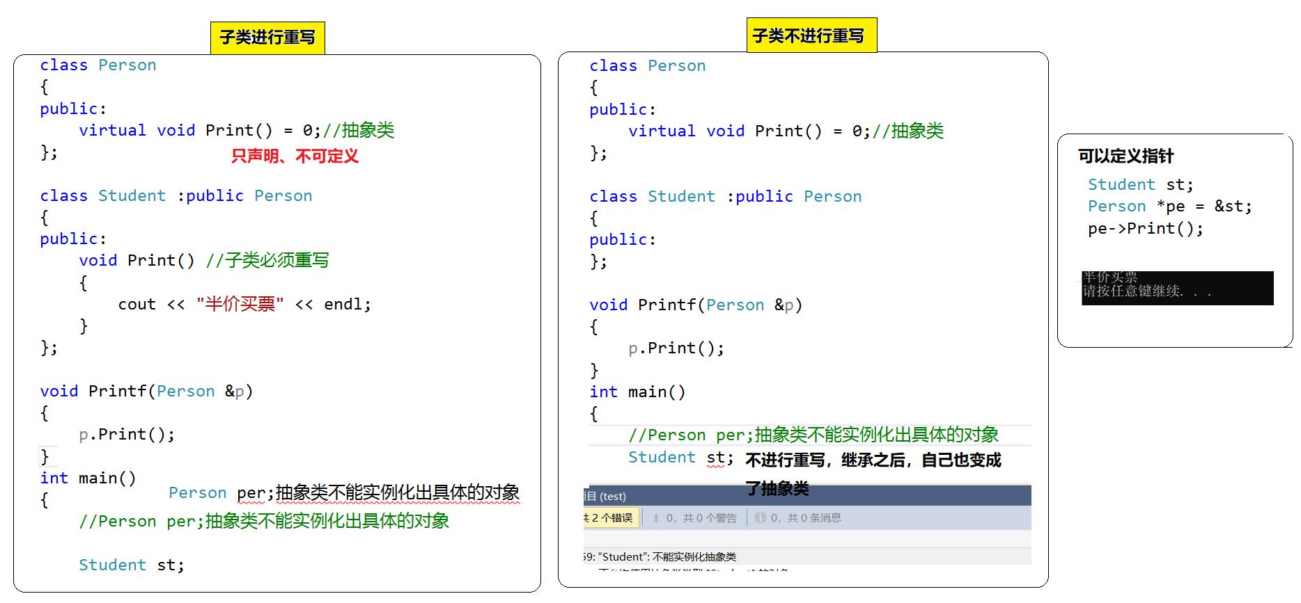This screenshot has width=1301, height=603.
Task: Click 'int main()' in the 子类不进行重写 panel
Action: [x=637, y=392]
